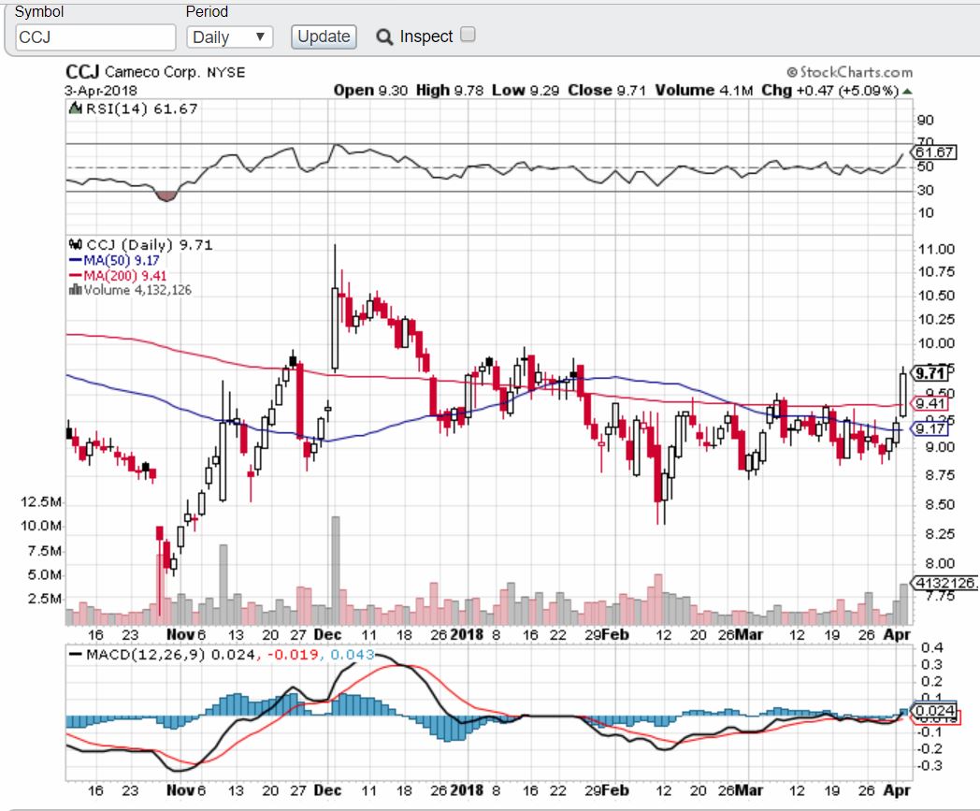Click the Apr label on price chart axis
The height and width of the screenshot is (811, 980).
click(897, 634)
